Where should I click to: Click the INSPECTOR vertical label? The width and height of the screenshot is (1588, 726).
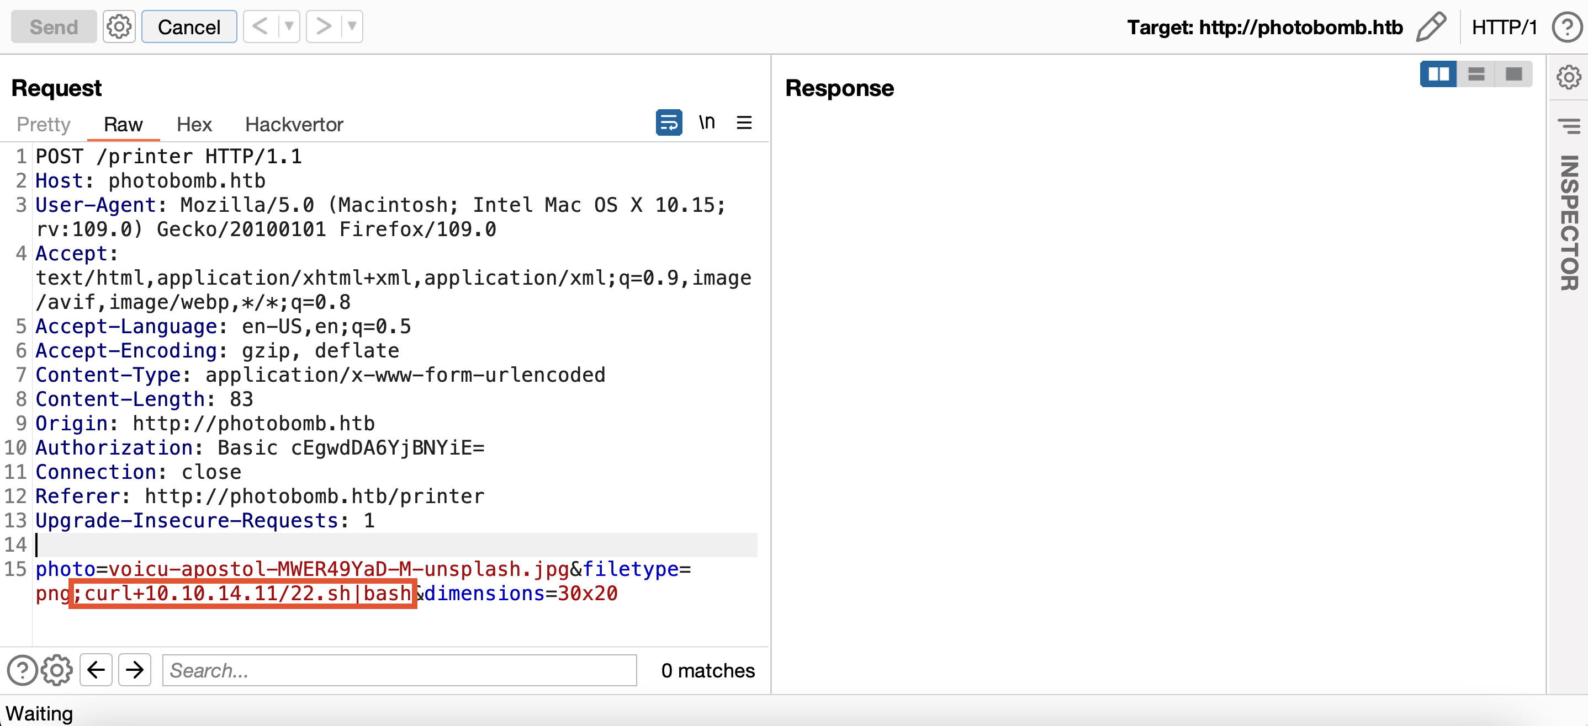[1569, 222]
